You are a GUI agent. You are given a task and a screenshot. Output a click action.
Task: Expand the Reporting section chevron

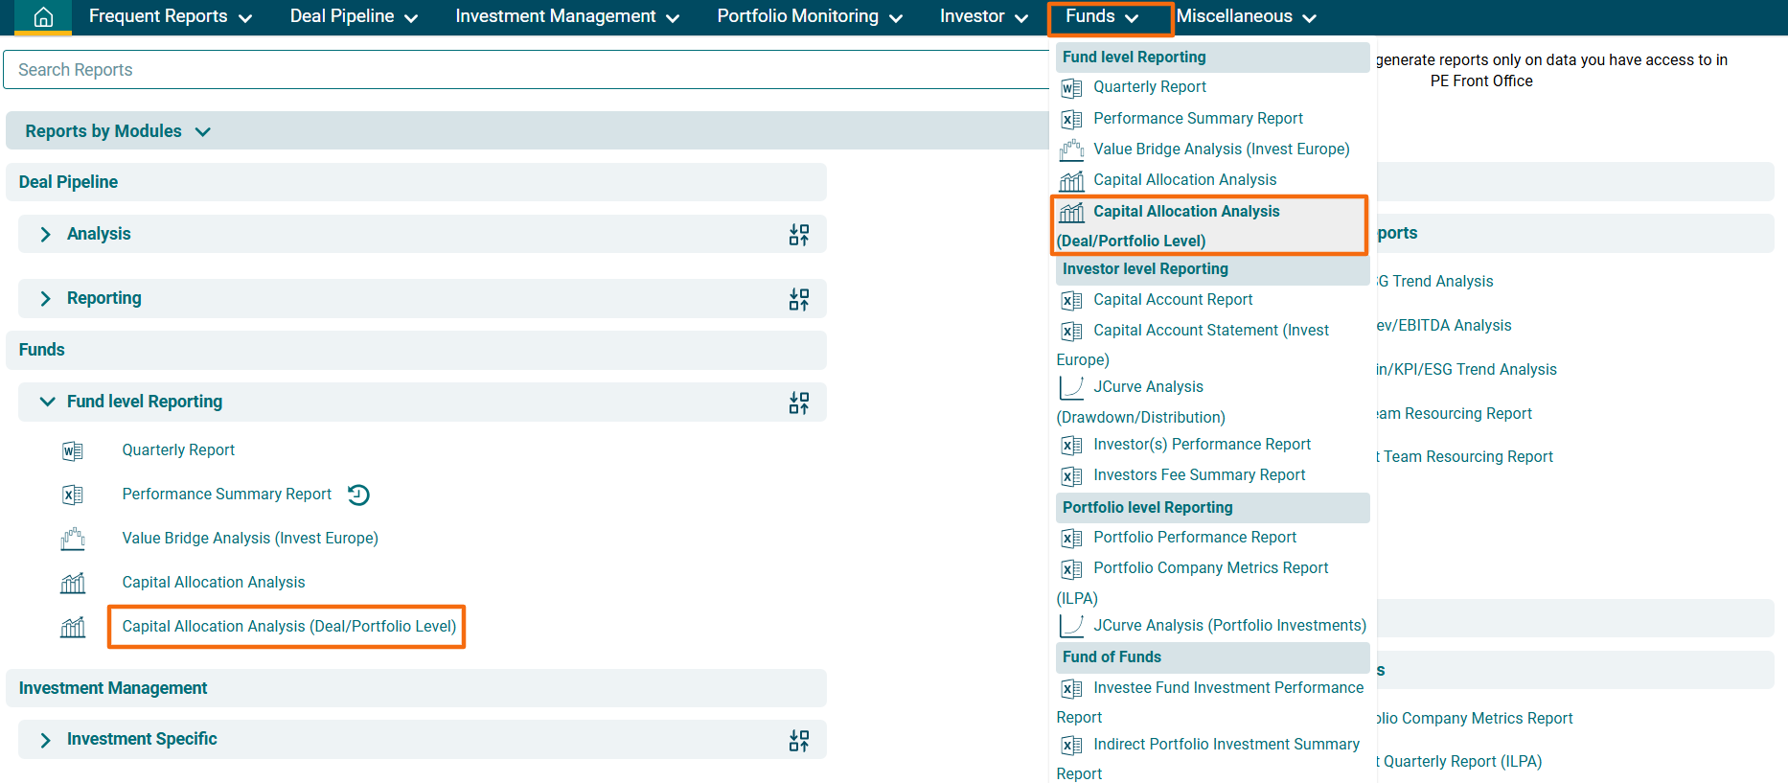point(45,299)
